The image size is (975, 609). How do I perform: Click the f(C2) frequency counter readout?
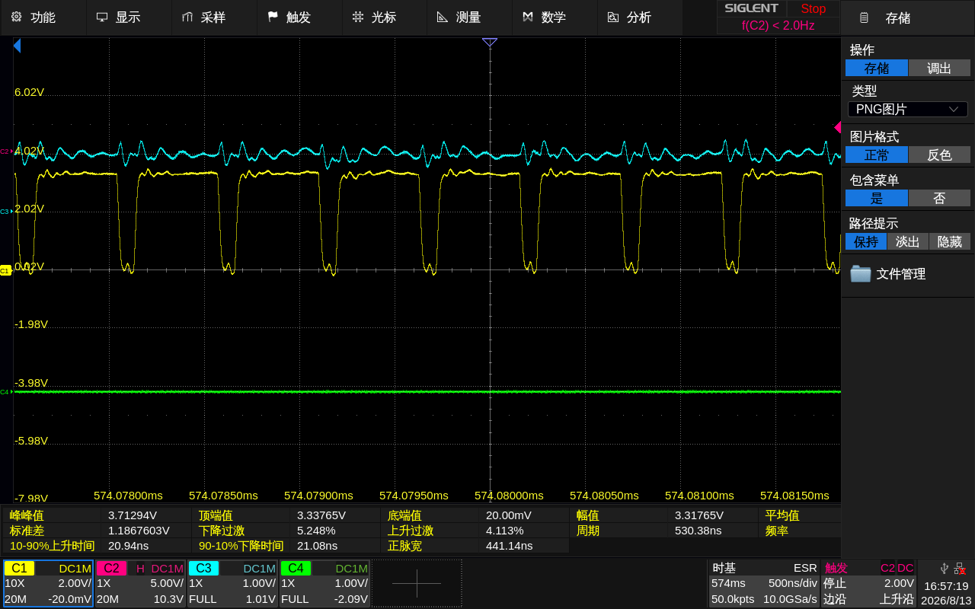[x=778, y=25]
